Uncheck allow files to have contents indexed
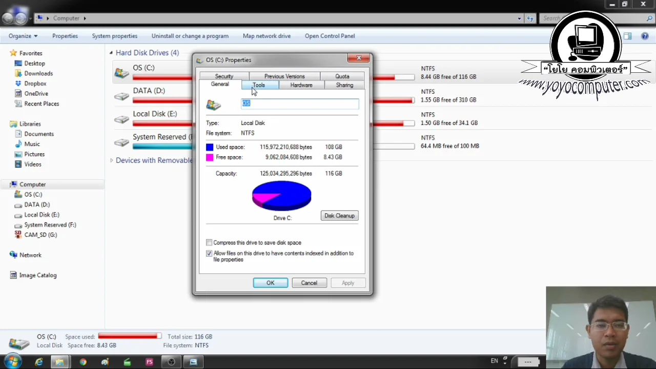Screen dimensions: 656x369 coord(209,253)
